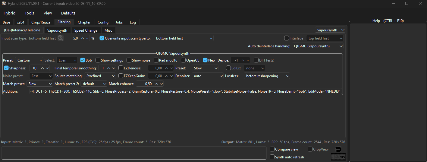Open the Lossless before resharpening dropdown
The image size is (427, 162).
click(267, 76)
